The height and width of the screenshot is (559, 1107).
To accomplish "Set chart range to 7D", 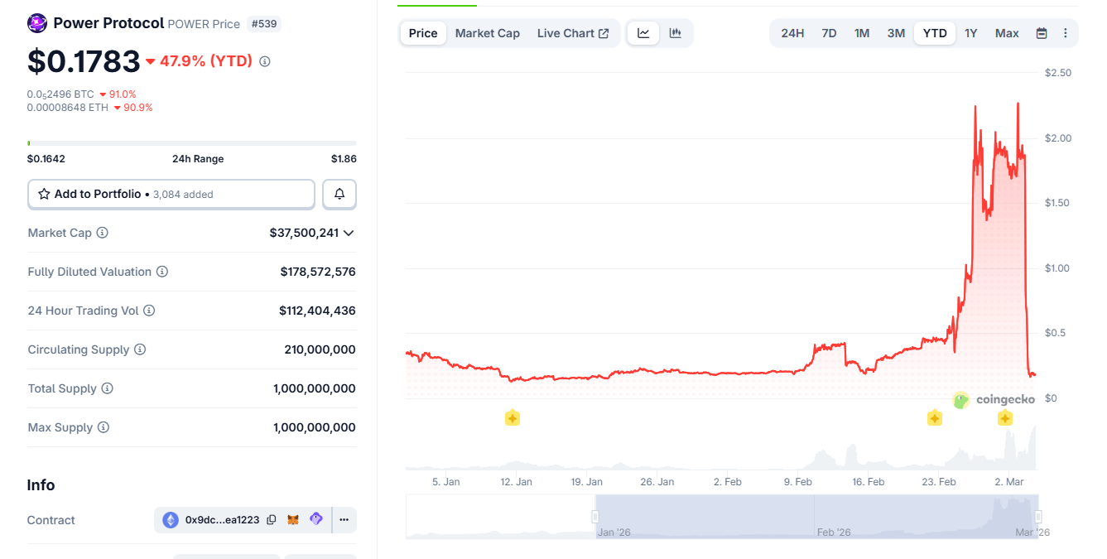I will (x=829, y=33).
